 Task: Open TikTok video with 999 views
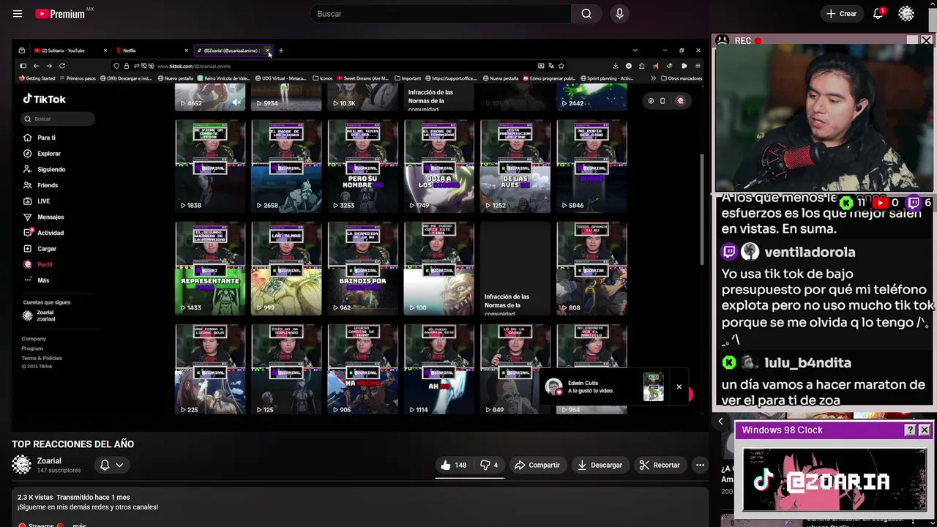[286, 269]
